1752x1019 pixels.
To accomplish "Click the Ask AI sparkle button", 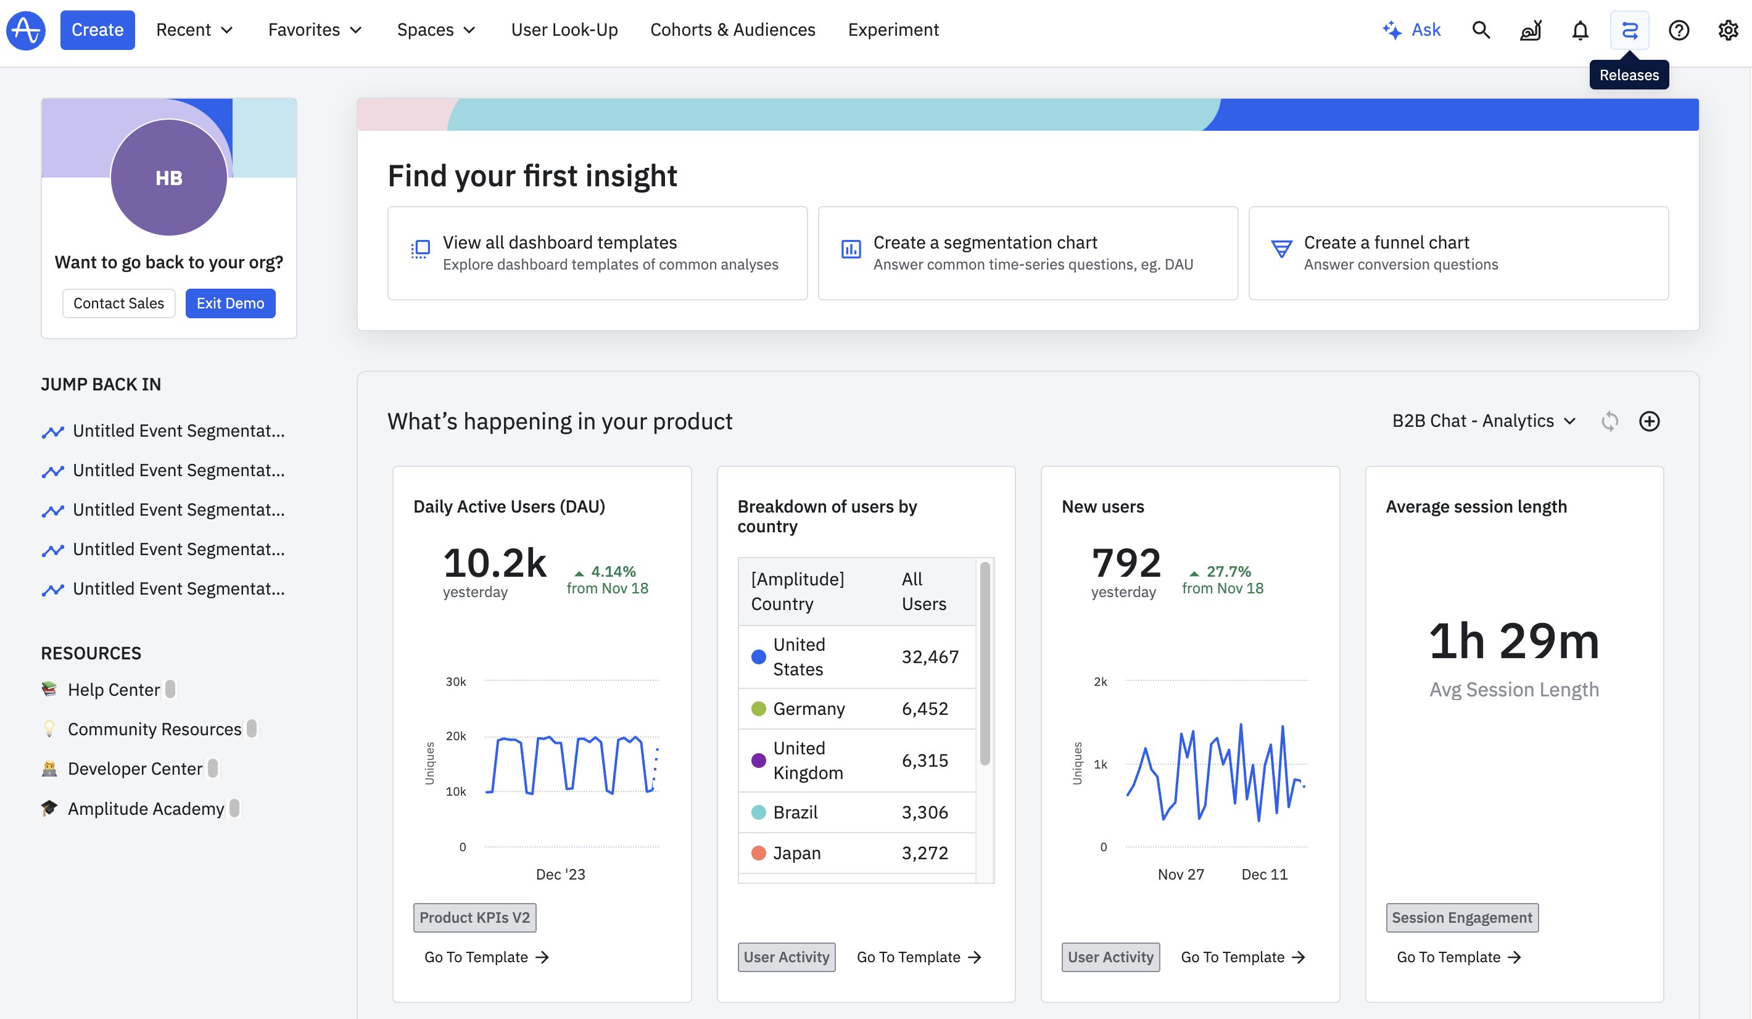I will (1411, 30).
